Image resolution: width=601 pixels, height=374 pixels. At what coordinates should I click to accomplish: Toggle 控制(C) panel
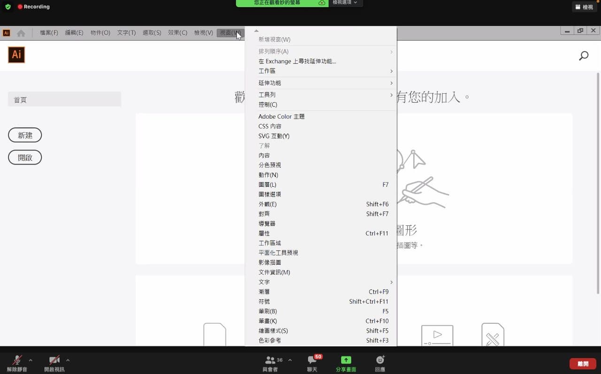(x=321, y=105)
